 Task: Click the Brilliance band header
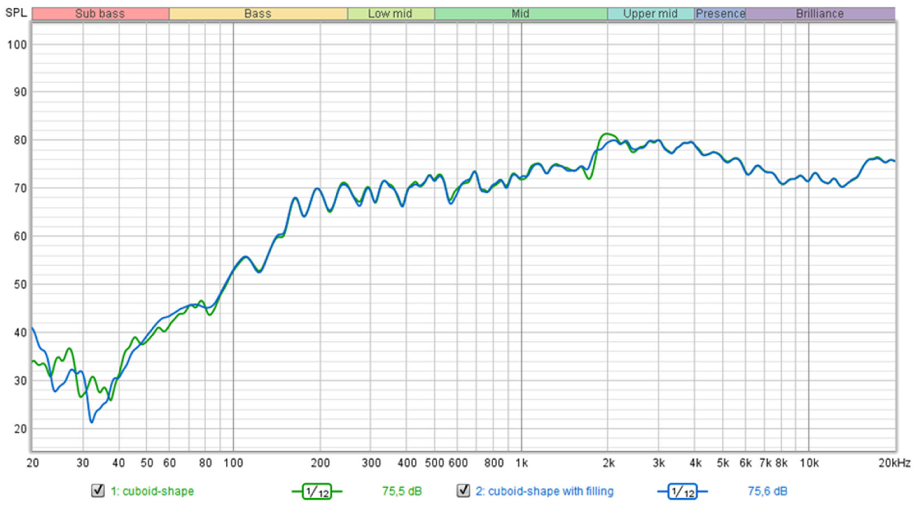tap(820, 14)
